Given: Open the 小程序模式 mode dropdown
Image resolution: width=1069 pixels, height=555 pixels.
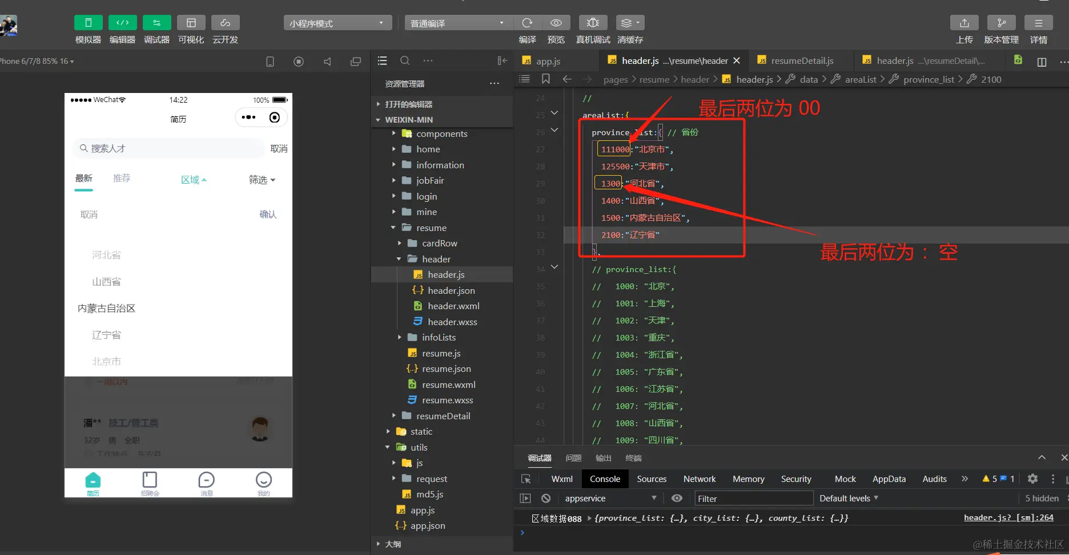Looking at the screenshot, I should 337,23.
